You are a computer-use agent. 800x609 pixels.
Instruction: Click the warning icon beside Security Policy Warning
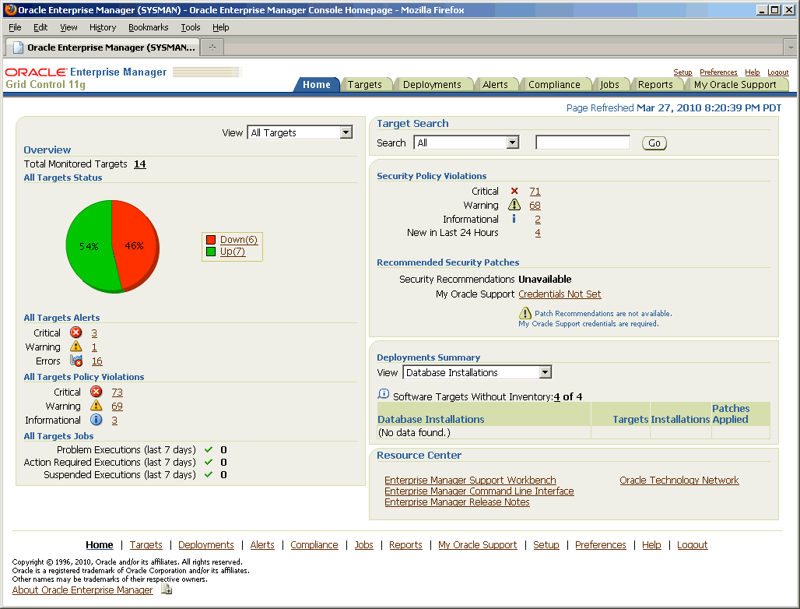point(514,205)
